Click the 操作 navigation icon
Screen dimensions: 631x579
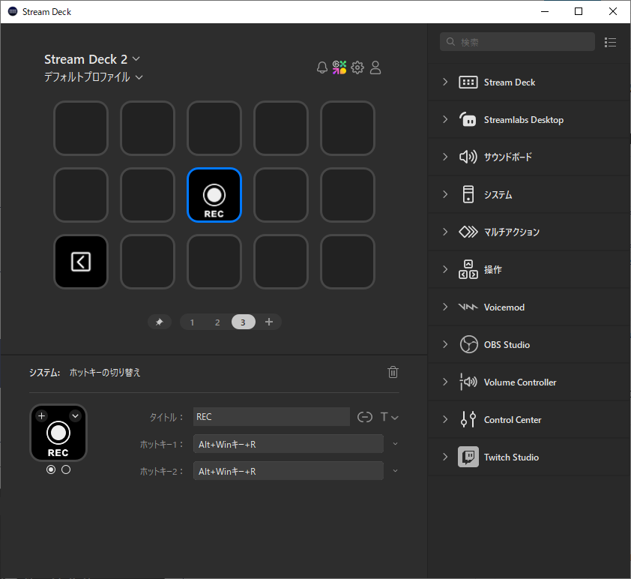tap(468, 269)
